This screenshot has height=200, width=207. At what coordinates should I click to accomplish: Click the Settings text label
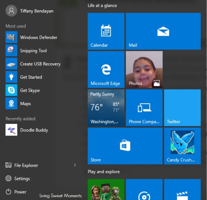pos(22,179)
